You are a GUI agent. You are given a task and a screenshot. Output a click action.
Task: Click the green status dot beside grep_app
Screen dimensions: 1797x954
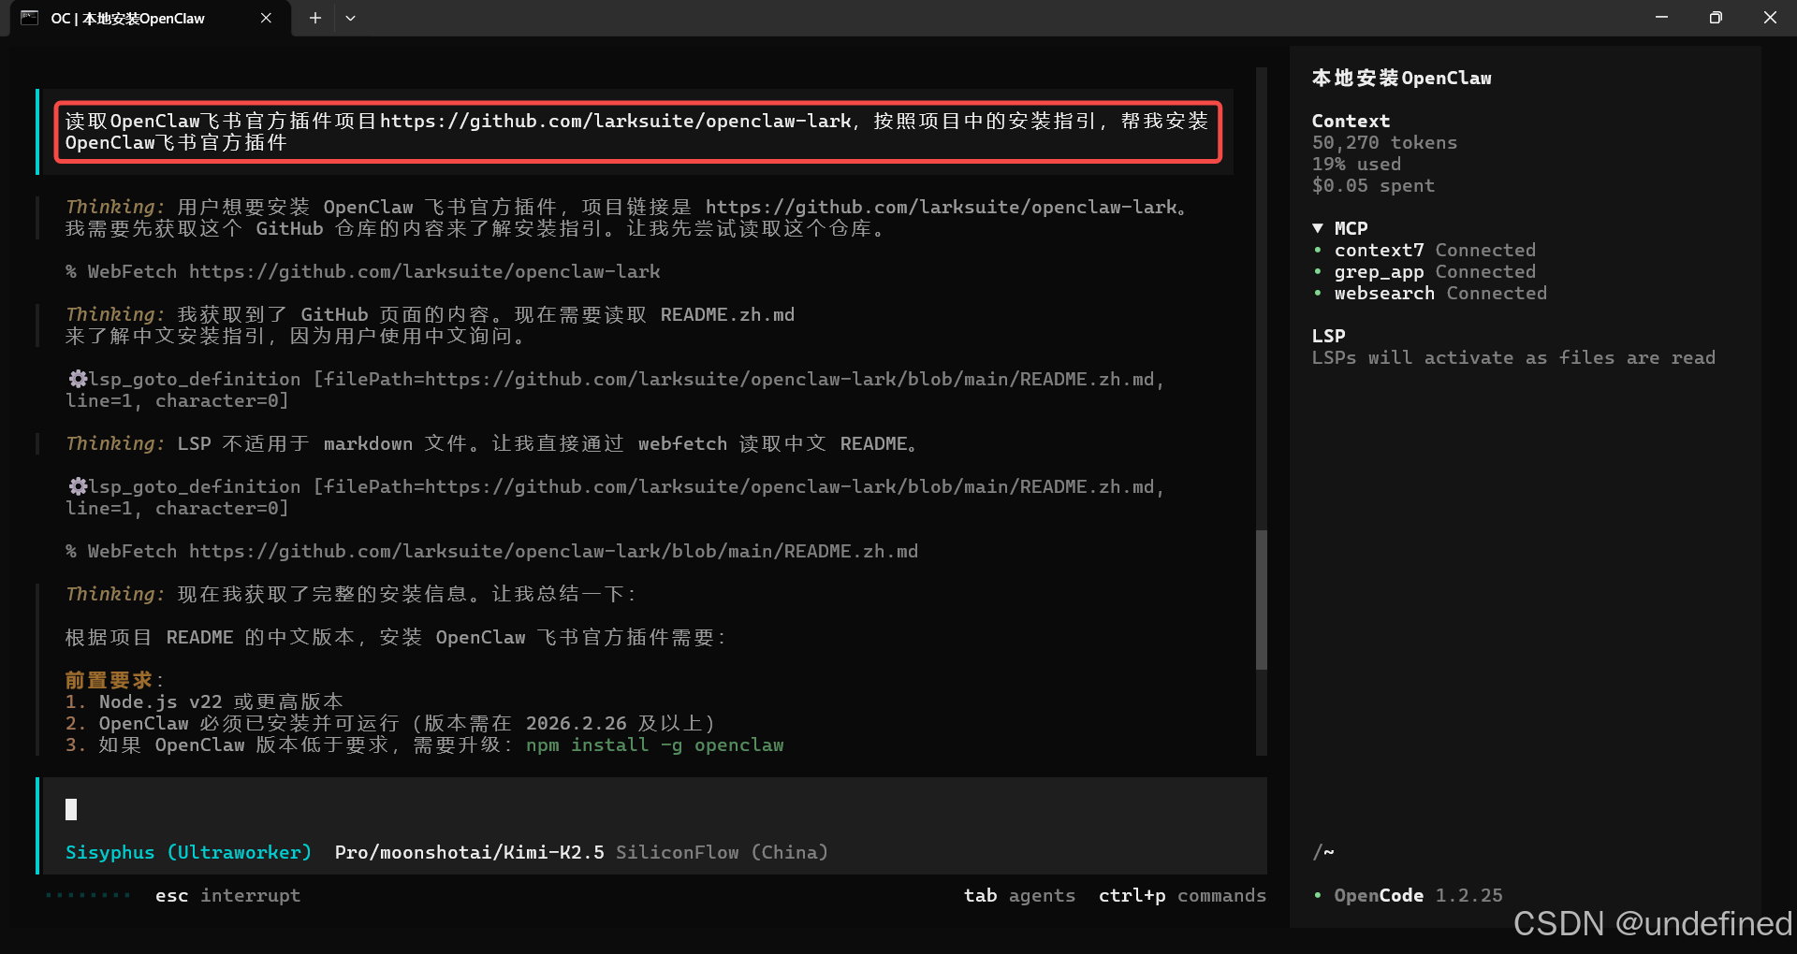click(1318, 271)
